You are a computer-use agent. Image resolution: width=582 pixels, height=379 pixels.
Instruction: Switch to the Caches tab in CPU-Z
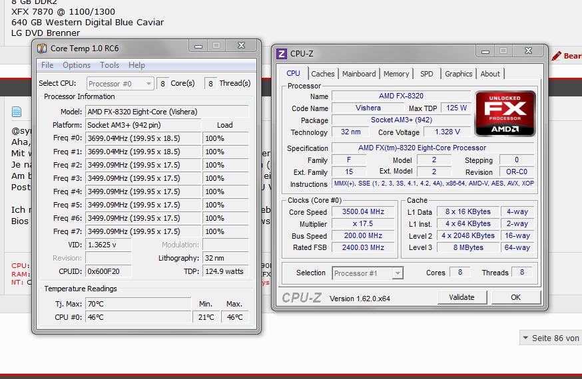pos(322,74)
